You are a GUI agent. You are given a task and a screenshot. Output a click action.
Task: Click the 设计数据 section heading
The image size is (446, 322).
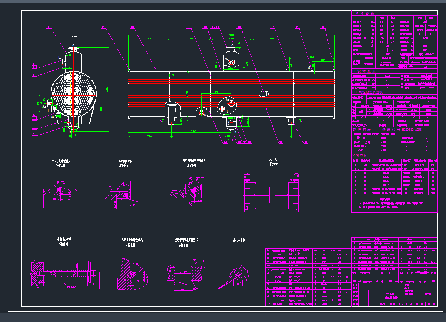[366, 71]
